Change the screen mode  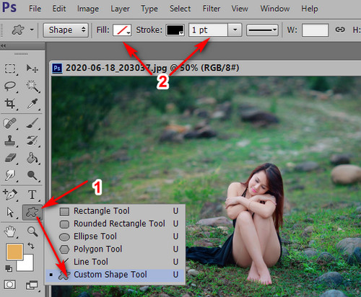point(32,285)
